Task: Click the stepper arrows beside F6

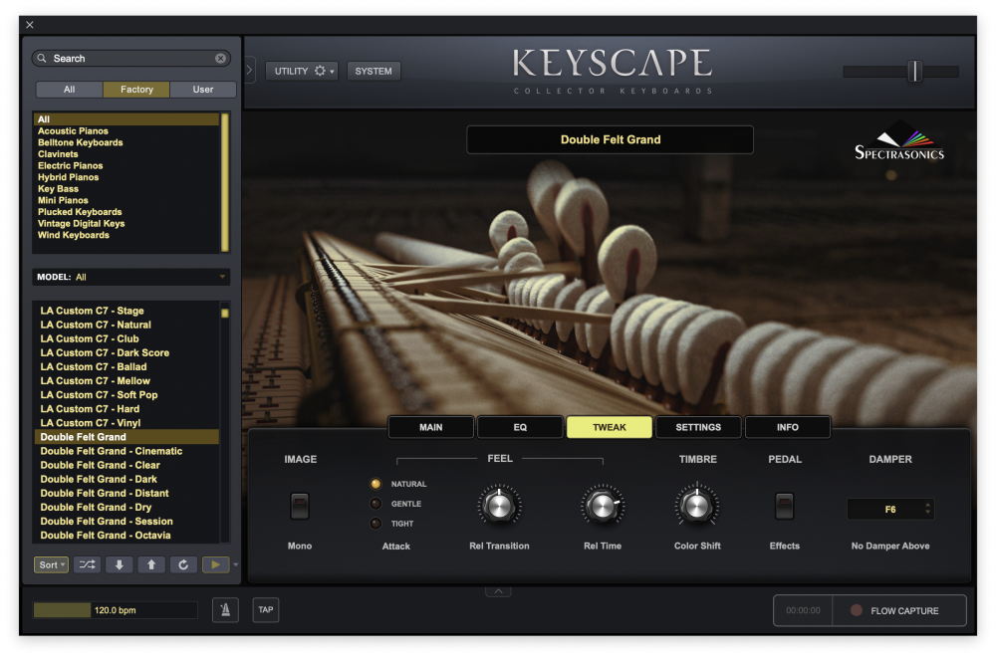Action: (927, 509)
